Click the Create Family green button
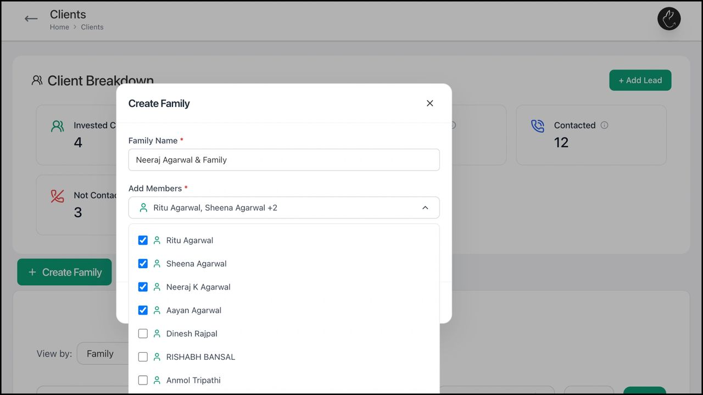The height and width of the screenshot is (395, 703). (x=64, y=272)
